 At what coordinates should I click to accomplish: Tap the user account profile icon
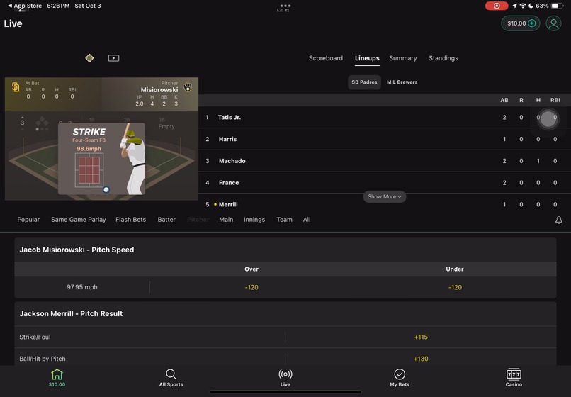pyautogui.click(x=553, y=23)
